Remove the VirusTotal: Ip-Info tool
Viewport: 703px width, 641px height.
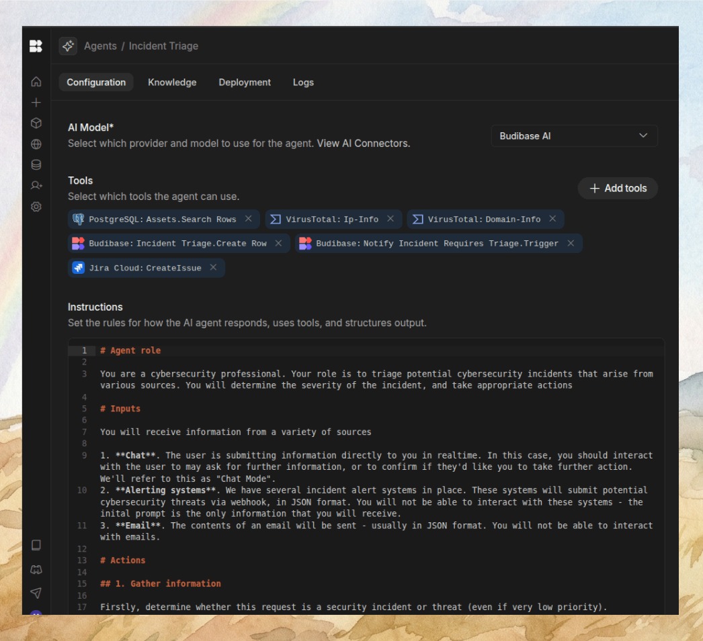(390, 219)
